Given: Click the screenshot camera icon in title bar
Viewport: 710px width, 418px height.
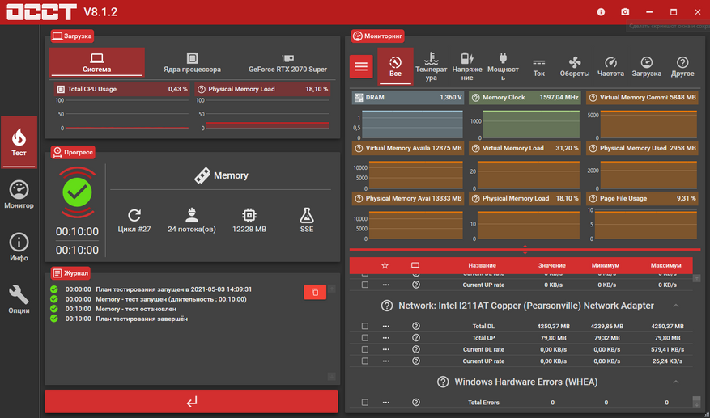Looking at the screenshot, I should [625, 12].
